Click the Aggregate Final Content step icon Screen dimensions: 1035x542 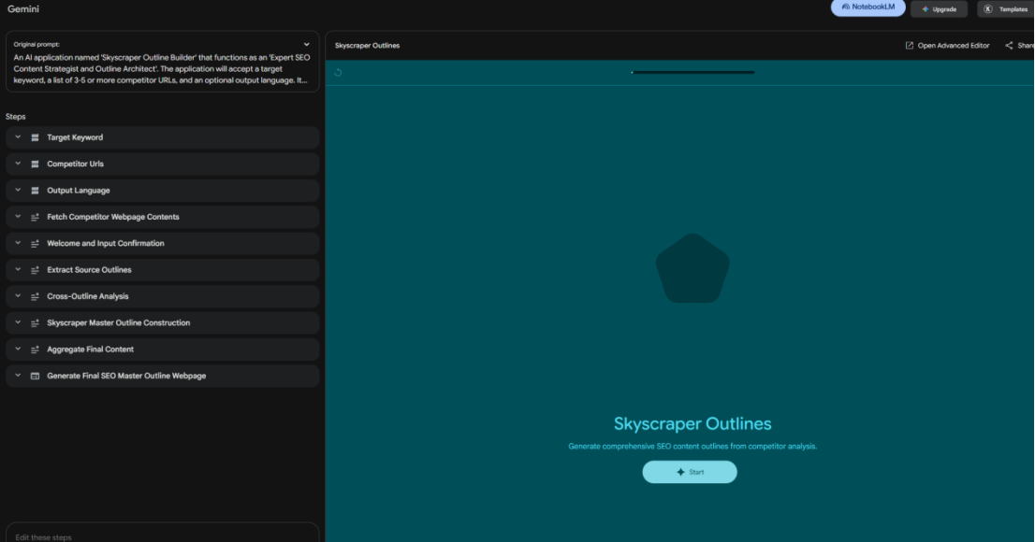[x=35, y=349]
